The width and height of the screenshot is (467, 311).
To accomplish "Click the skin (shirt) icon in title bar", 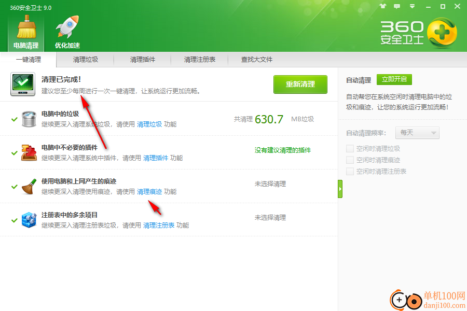I will pos(383,6).
